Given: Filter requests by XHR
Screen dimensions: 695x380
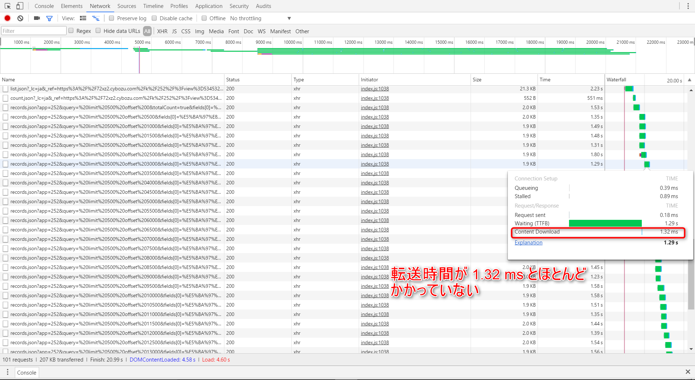Looking at the screenshot, I should pyautogui.click(x=162, y=31).
